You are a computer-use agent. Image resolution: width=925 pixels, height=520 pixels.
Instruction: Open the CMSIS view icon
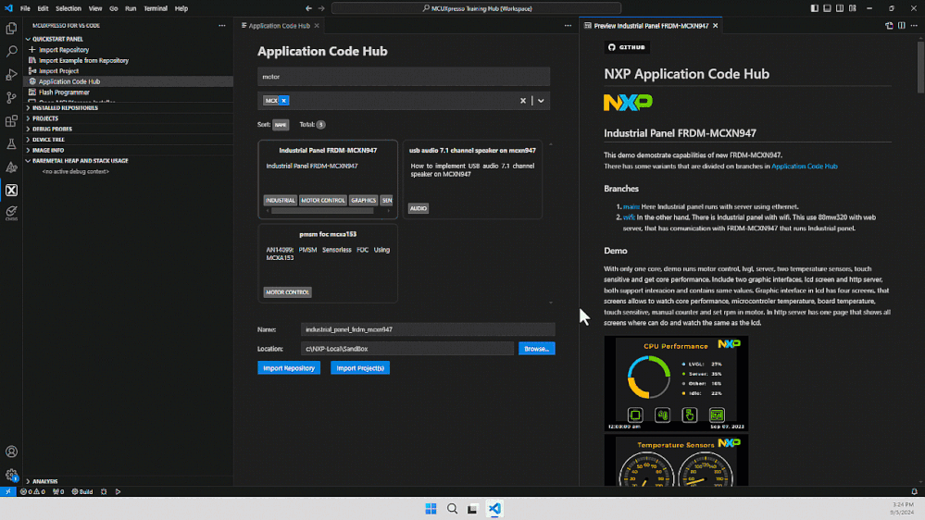11,212
